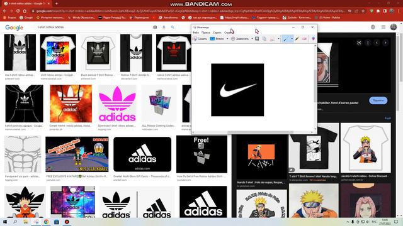Bookmark this page with the star icon

(363, 11)
